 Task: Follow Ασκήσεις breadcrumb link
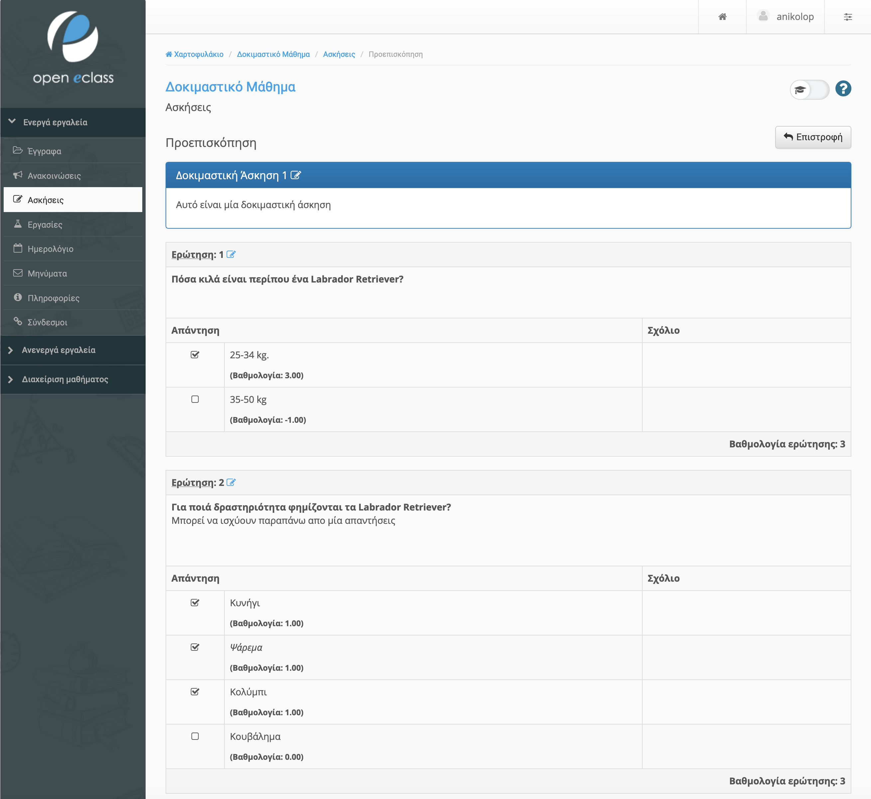339,54
